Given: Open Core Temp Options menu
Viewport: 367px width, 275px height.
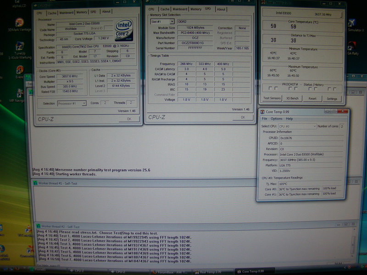Looking at the screenshot, I should click(277, 119).
